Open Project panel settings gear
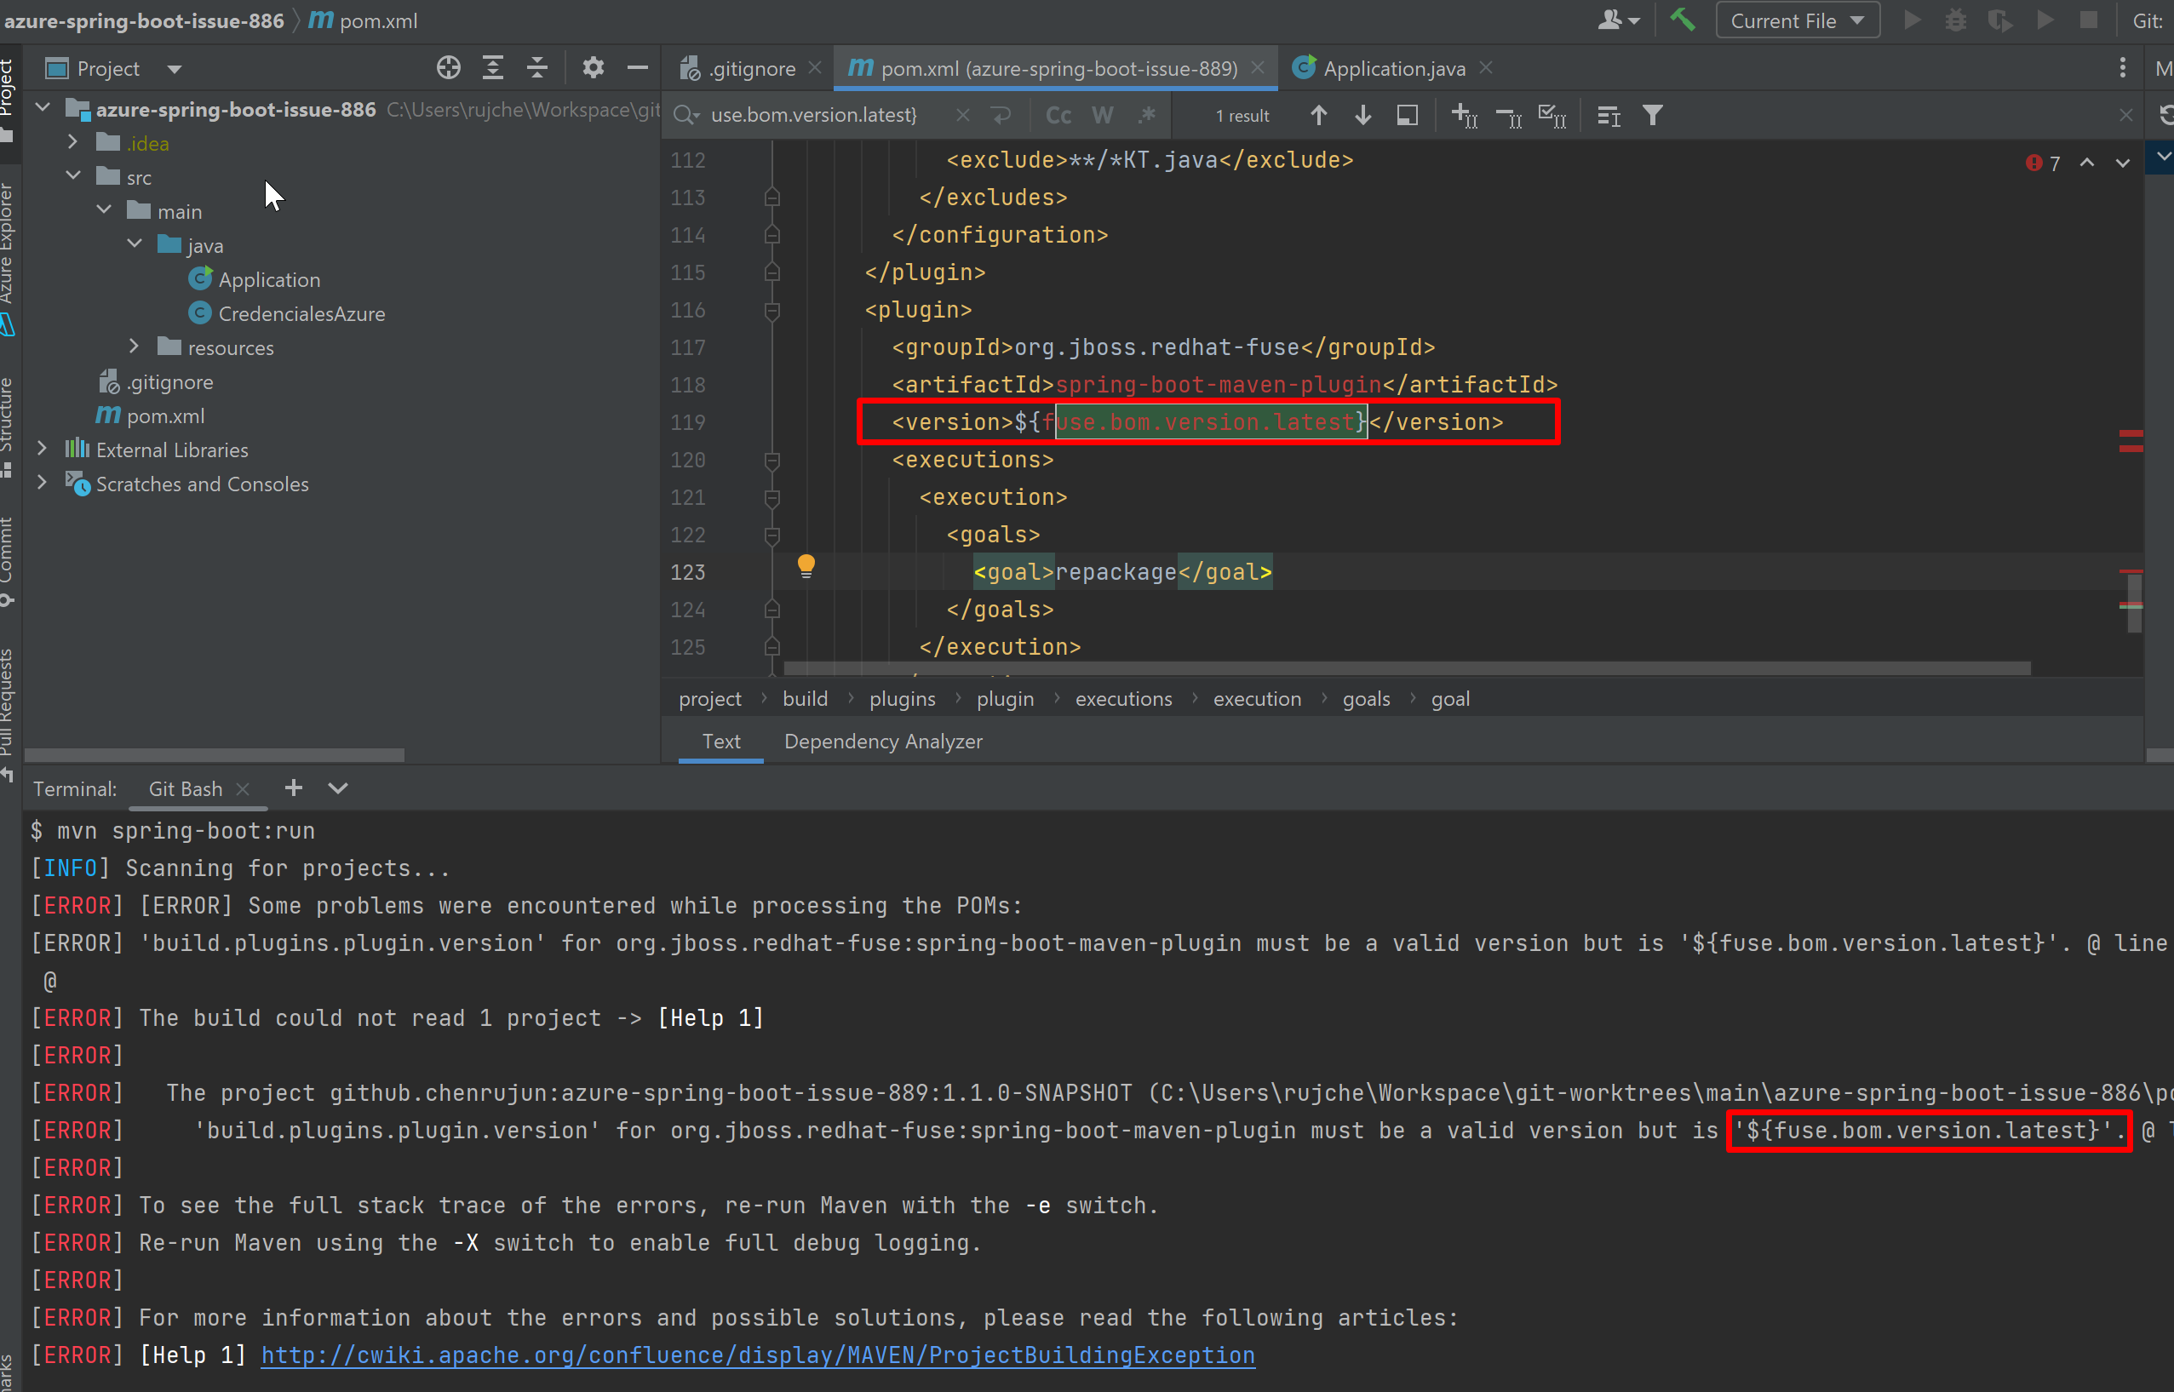The width and height of the screenshot is (2174, 1392). (x=592, y=67)
